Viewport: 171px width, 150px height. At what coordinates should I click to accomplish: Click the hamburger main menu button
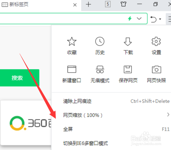click(x=169, y=19)
